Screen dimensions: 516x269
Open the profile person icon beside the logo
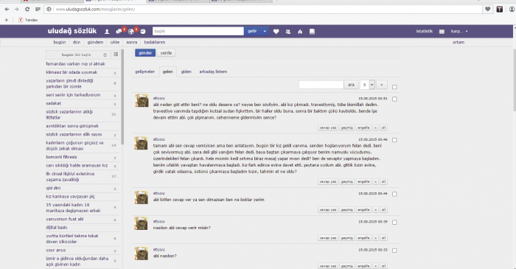107,32
